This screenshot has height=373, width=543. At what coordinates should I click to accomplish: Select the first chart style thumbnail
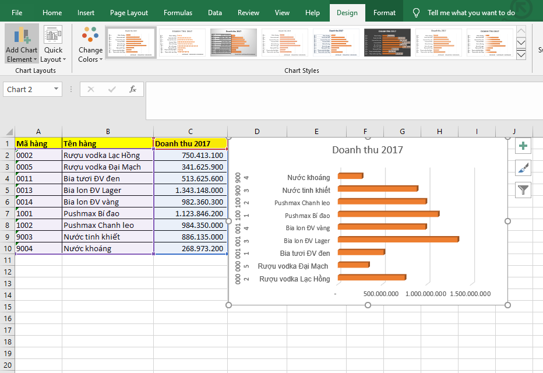click(131, 43)
